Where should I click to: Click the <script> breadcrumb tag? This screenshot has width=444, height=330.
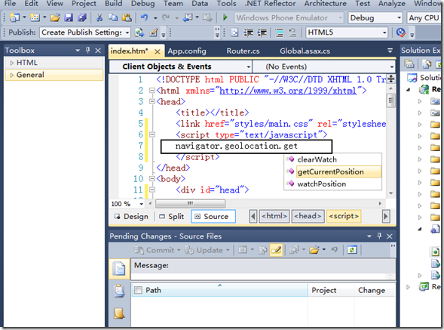point(344,216)
